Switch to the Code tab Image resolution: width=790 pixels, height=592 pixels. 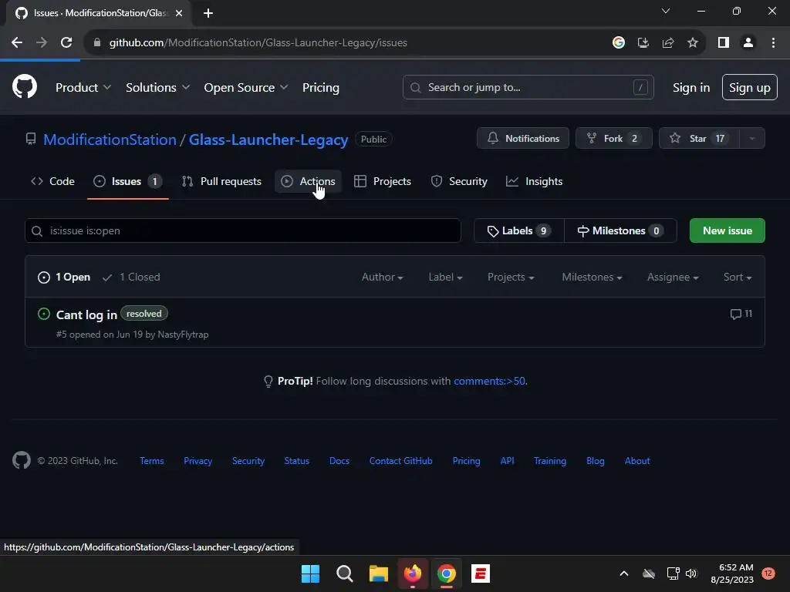pyautogui.click(x=52, y=181)
